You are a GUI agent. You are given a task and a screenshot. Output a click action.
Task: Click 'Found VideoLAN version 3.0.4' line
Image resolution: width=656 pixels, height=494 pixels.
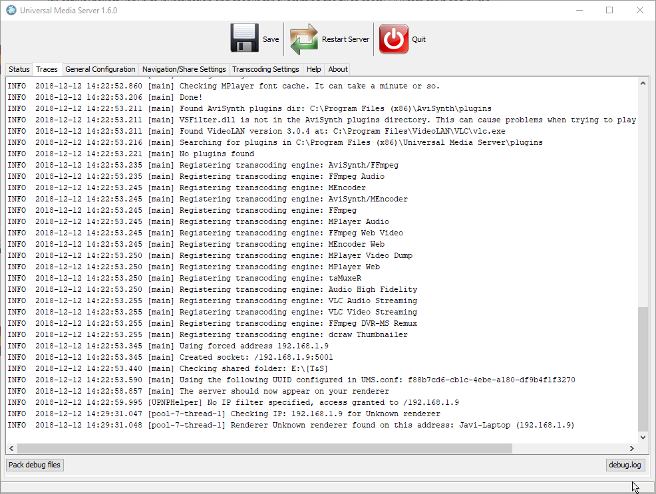coord(256,131)
